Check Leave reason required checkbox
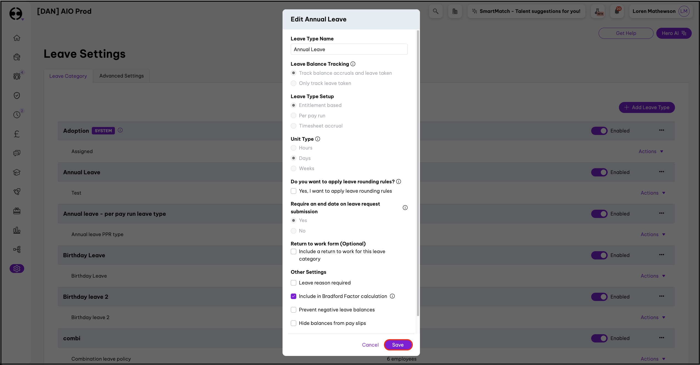 pyautogui.click(x=294, y=283)
